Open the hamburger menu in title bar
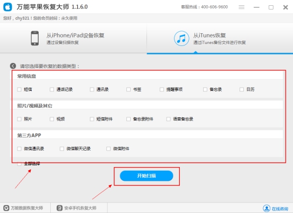Image resolution: width=293 pixels, height=213 pixels. pyautogui.click(x=241, y=7)
